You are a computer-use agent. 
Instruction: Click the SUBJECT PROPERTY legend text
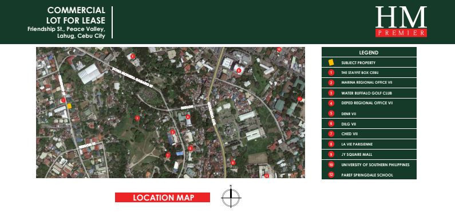click(358, 62)
